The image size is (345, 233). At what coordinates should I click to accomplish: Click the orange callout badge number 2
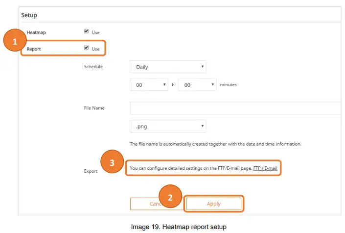(170, 198)
